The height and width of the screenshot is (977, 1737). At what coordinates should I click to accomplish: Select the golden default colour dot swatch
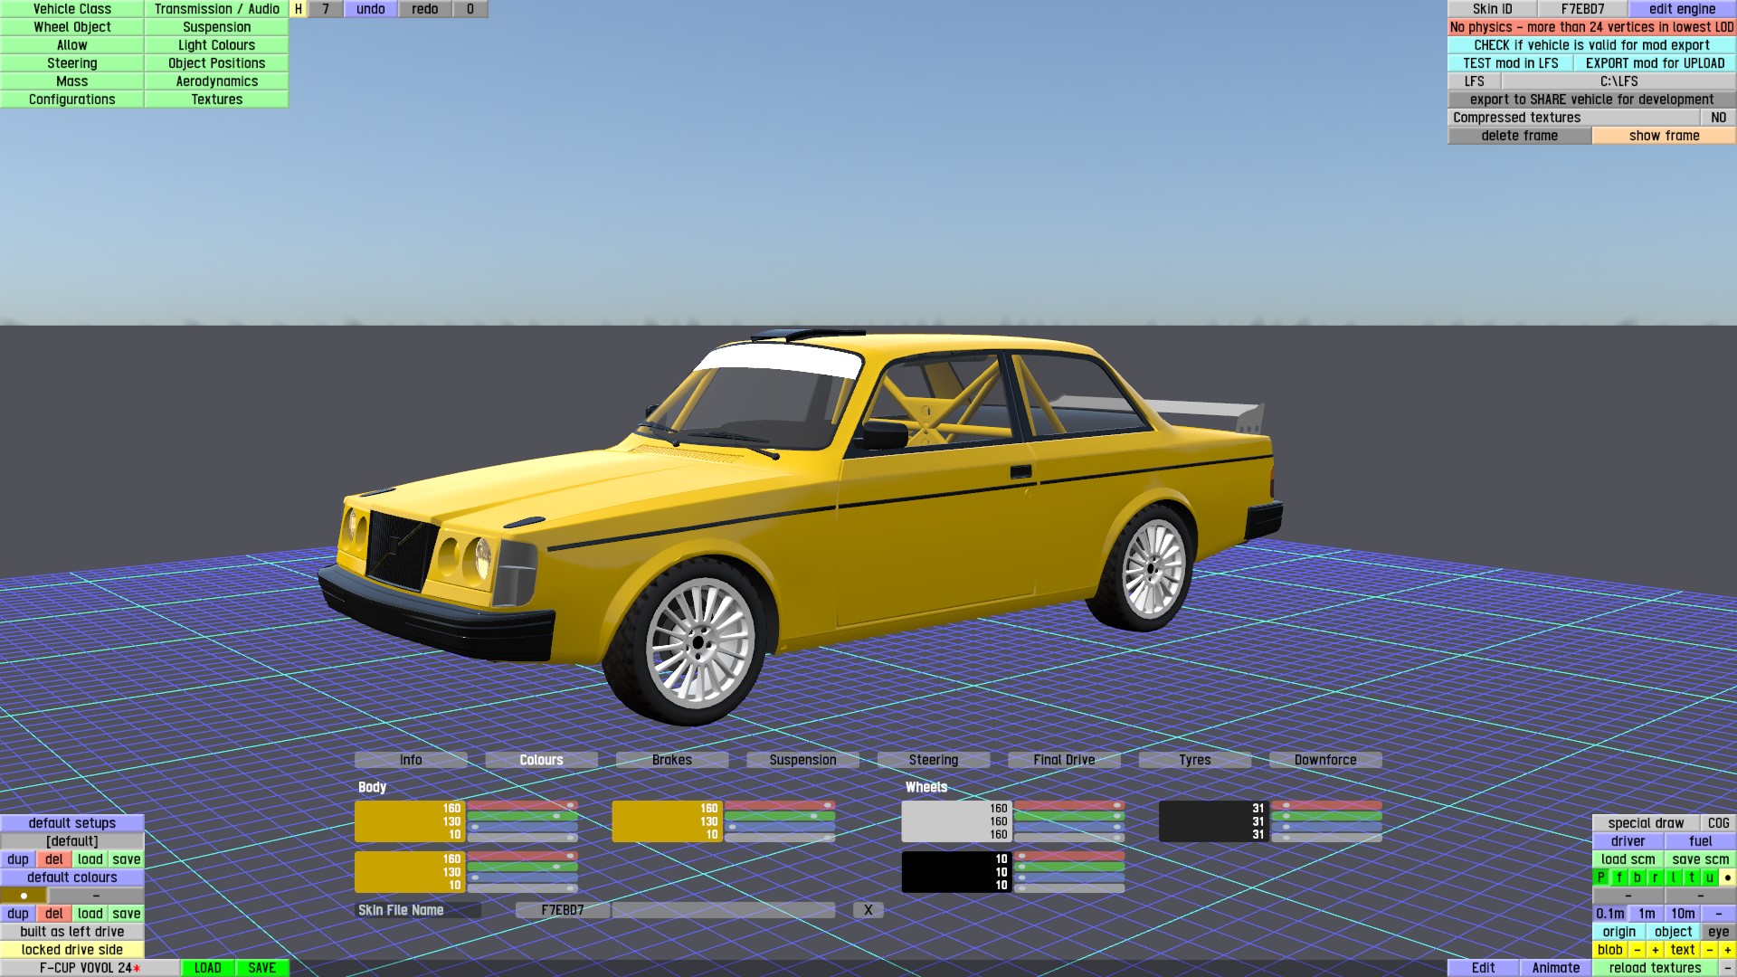point(24,896)
